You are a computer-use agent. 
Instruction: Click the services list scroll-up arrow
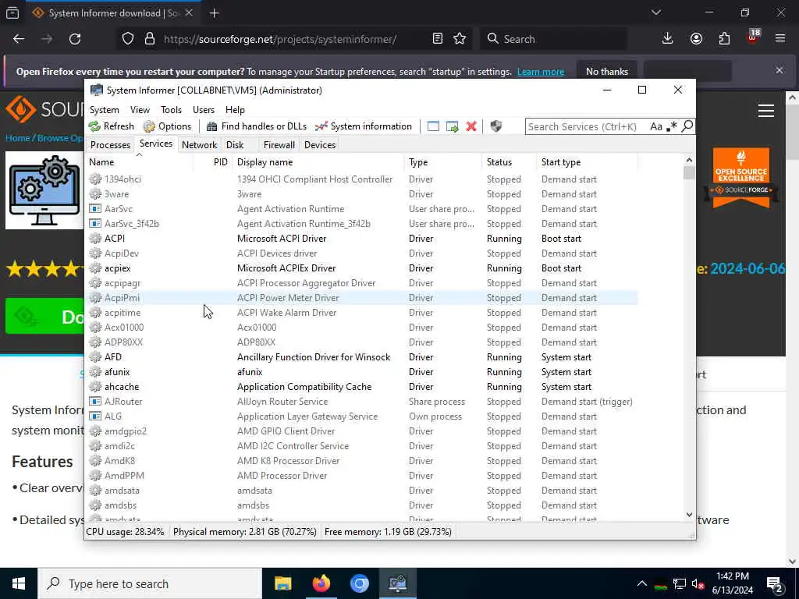689,160
